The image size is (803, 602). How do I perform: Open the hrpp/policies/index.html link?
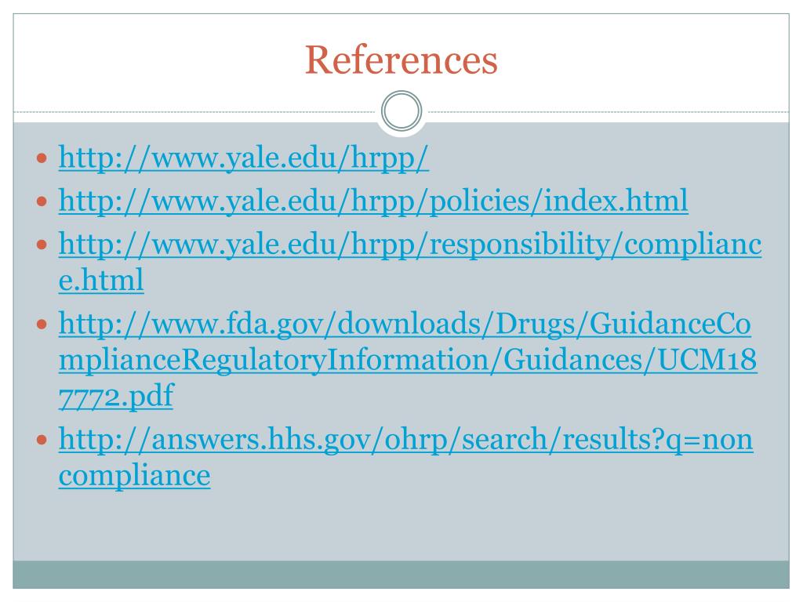[x=373, y=201]
